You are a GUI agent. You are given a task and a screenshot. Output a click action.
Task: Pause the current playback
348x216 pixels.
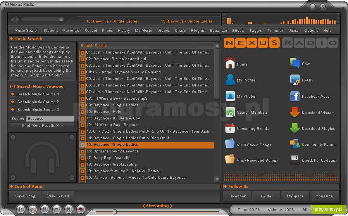coord(45,209)
